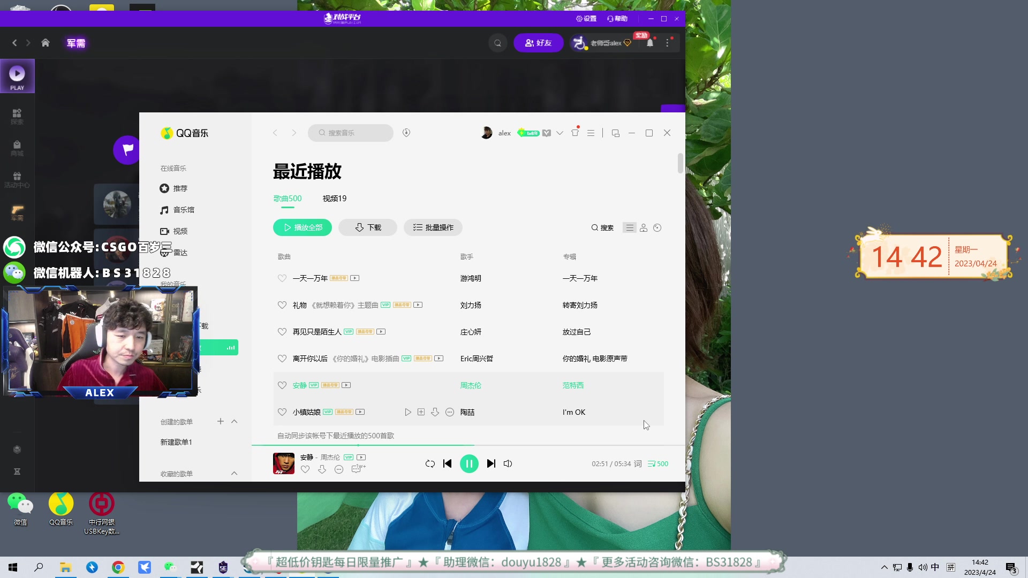Click the now-playing album cover thumbnail
The image size is (1028, 578).
284,463
